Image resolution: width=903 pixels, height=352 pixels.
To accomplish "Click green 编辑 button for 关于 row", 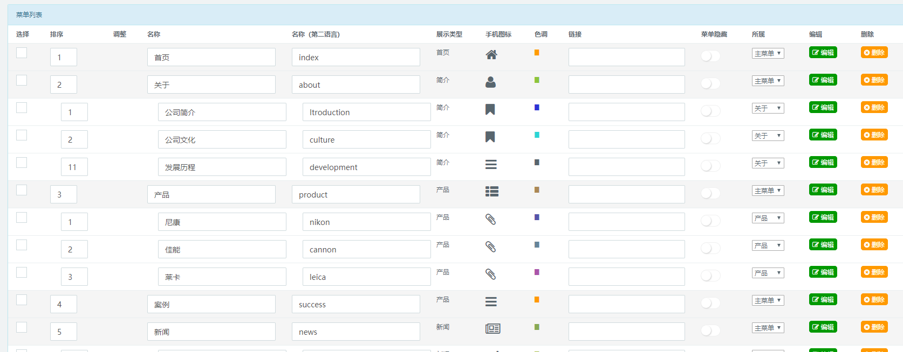I will coord(823,80).
